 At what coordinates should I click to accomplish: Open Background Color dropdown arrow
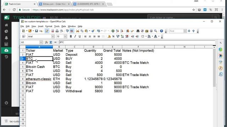(152, 36)
